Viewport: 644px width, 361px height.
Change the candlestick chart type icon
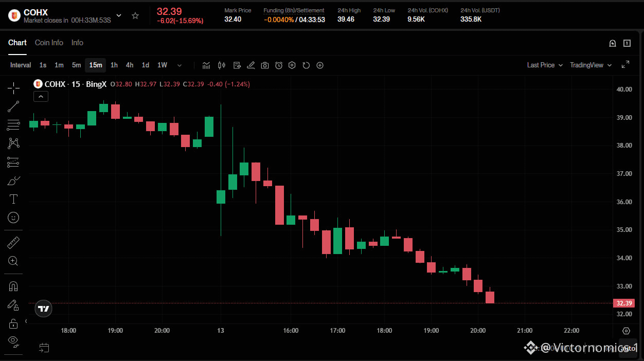pos(222,65)
